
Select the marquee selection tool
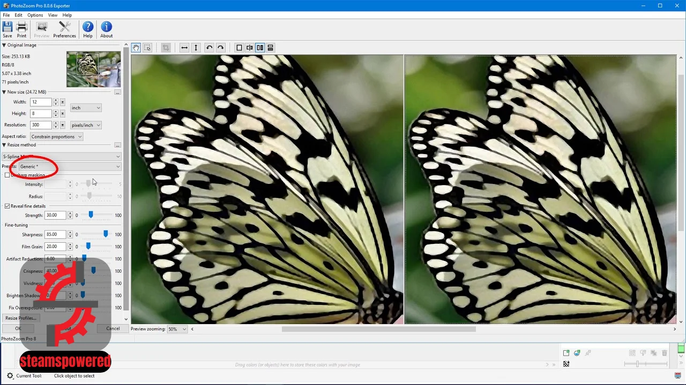(147, 48)
